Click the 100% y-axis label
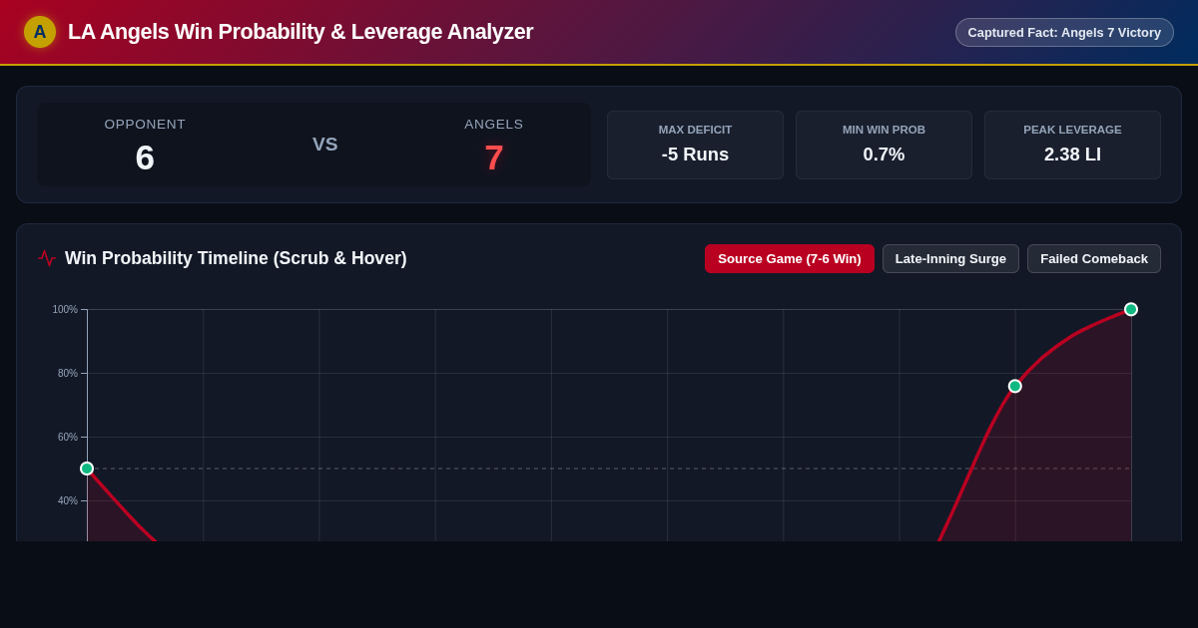 [x=65, y=309]
